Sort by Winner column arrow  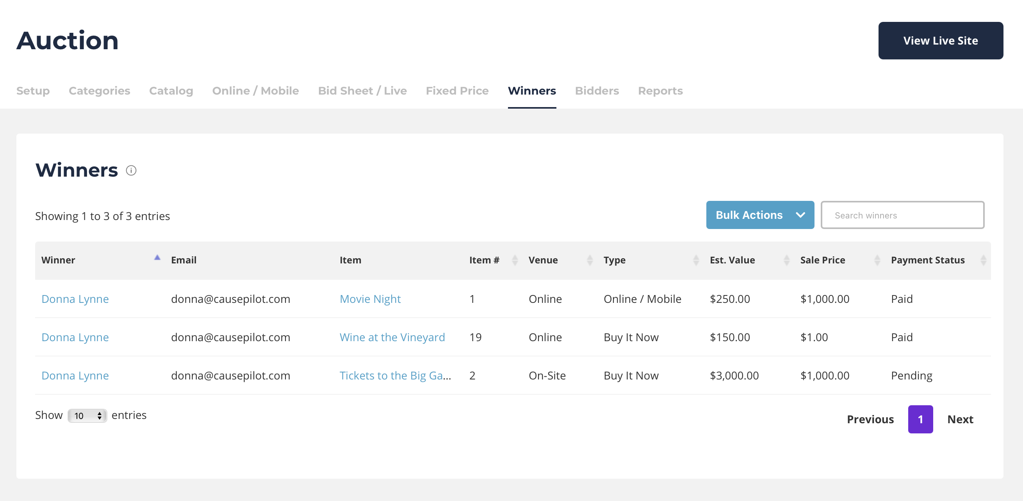pyautogui.click(x=157, y=258)
